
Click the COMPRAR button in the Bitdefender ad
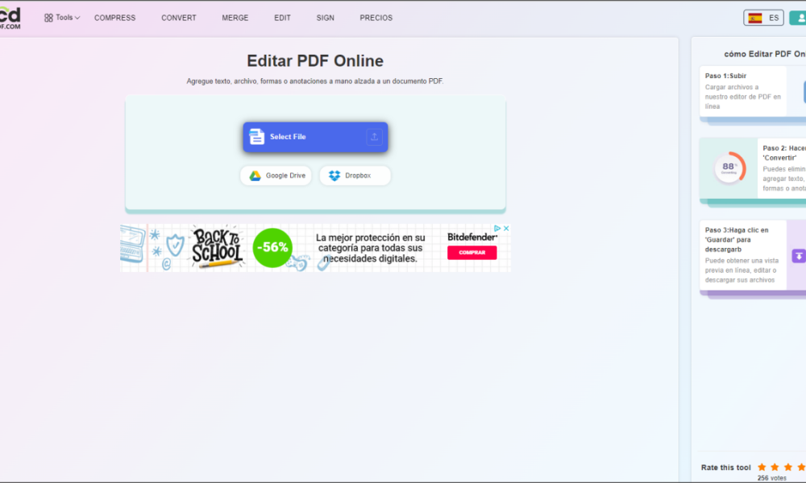[472, 253]
